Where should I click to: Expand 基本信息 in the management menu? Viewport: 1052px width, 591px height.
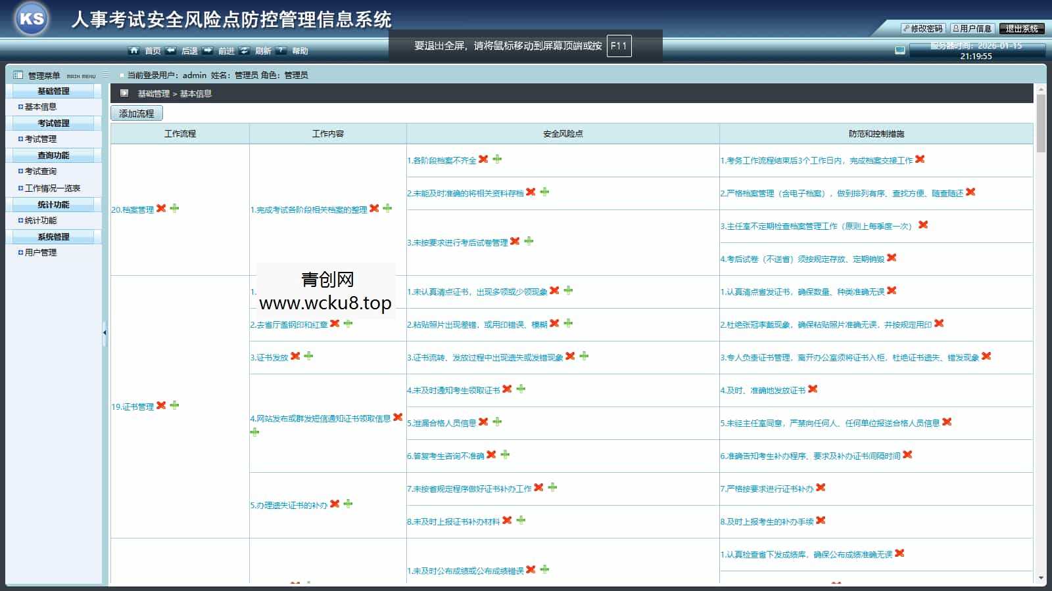(x=41, y=107)
